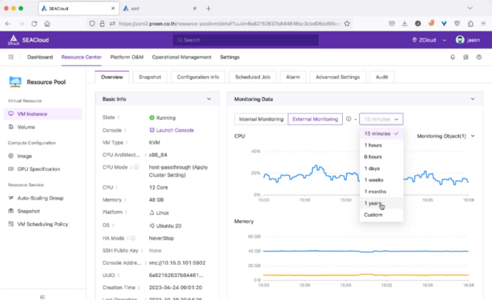Open Image in sidebar
Image resolution: width=492 pixels, height=300 pixels.
(43, 156)
